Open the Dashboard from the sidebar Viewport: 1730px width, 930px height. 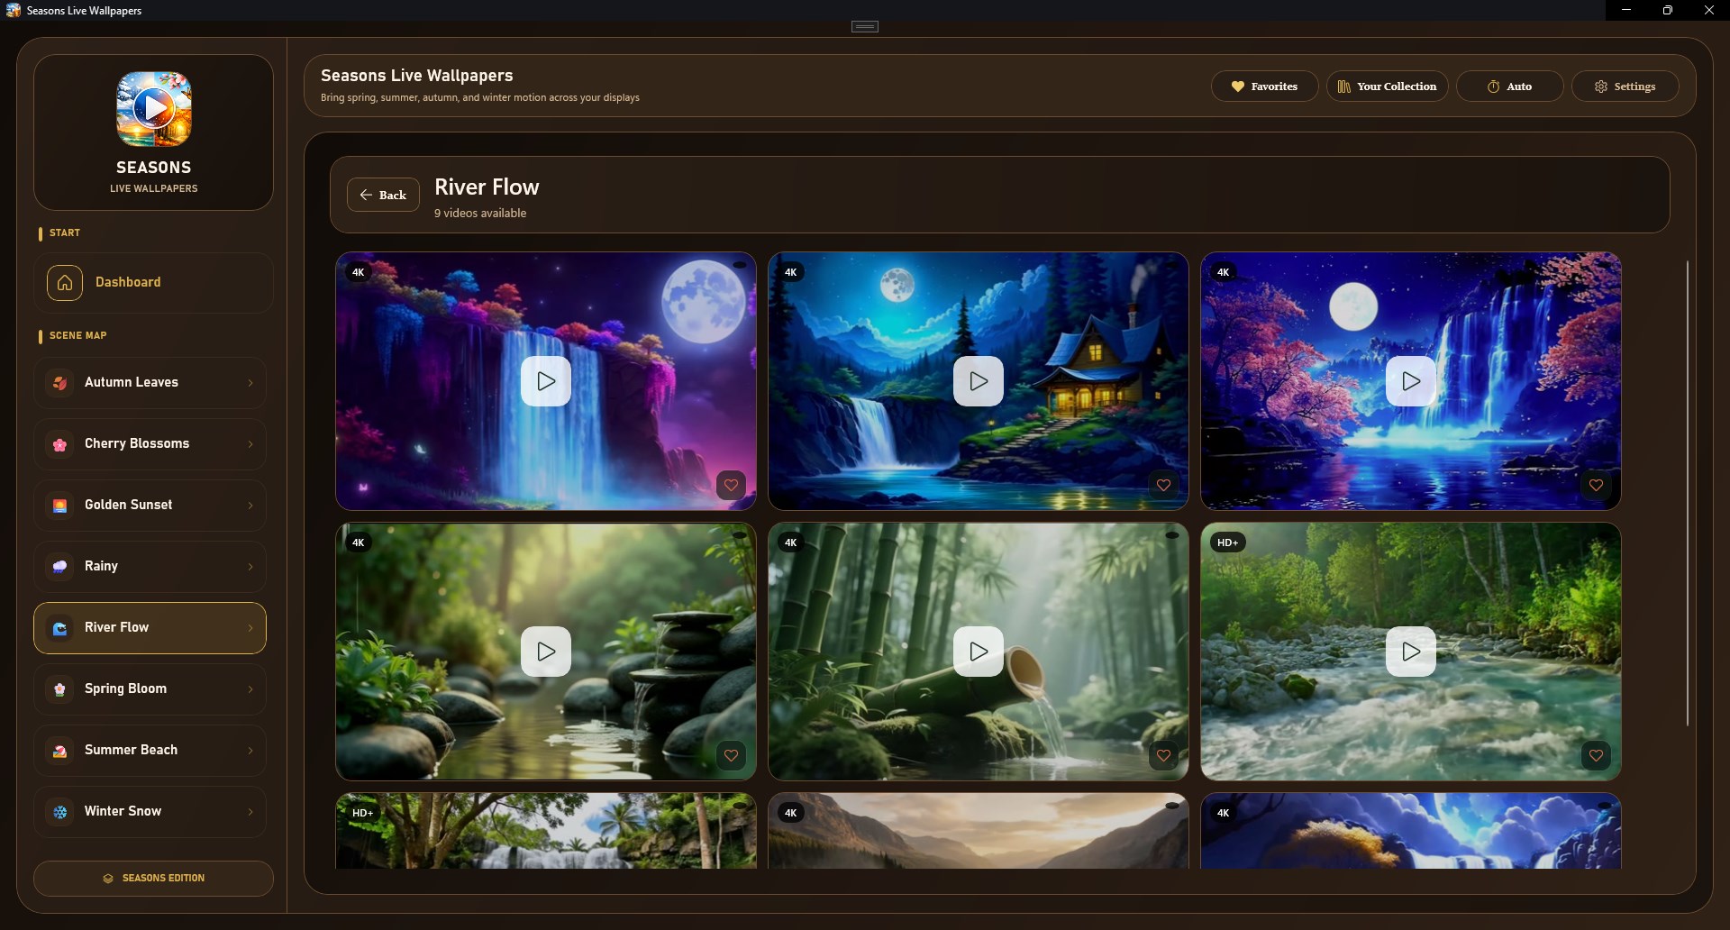coord(153,283)
